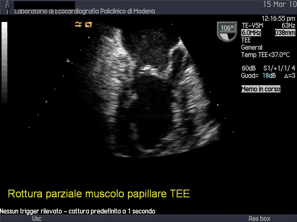Click the 15 Mar date text

pos(280,4)
